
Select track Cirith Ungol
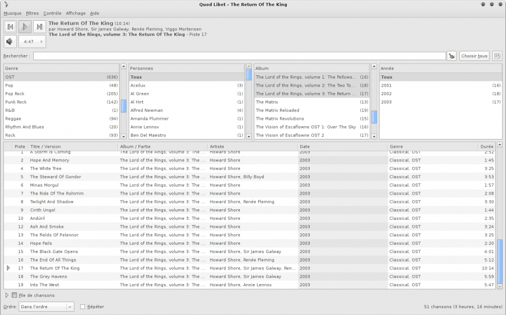[250, 210]
